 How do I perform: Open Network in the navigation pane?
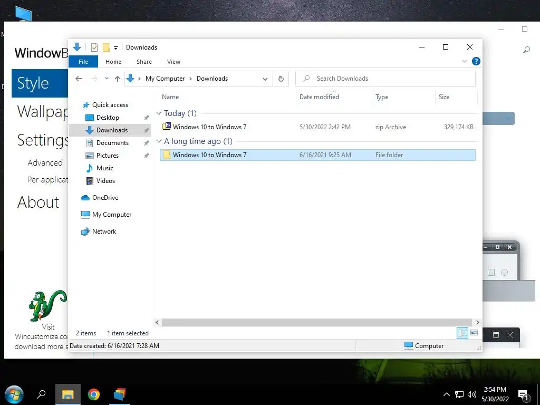[104, 232]
